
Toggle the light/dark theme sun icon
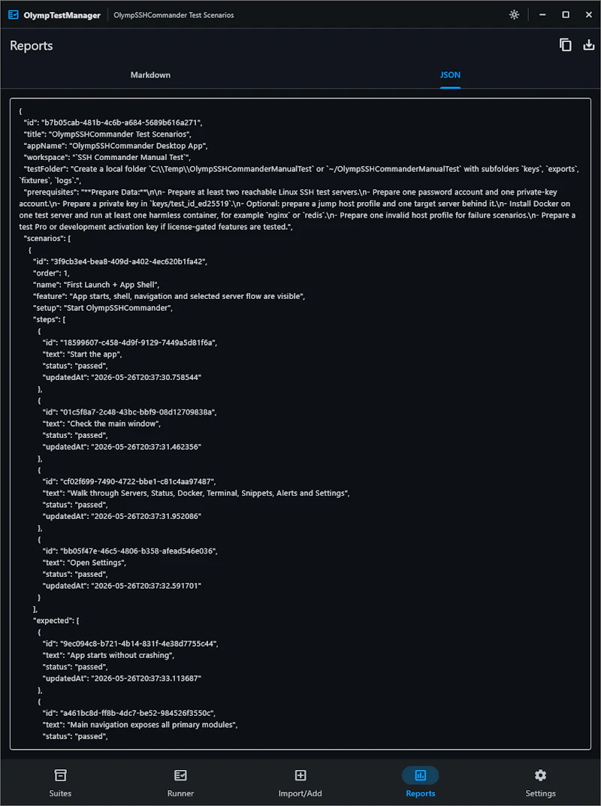[514, 14]
